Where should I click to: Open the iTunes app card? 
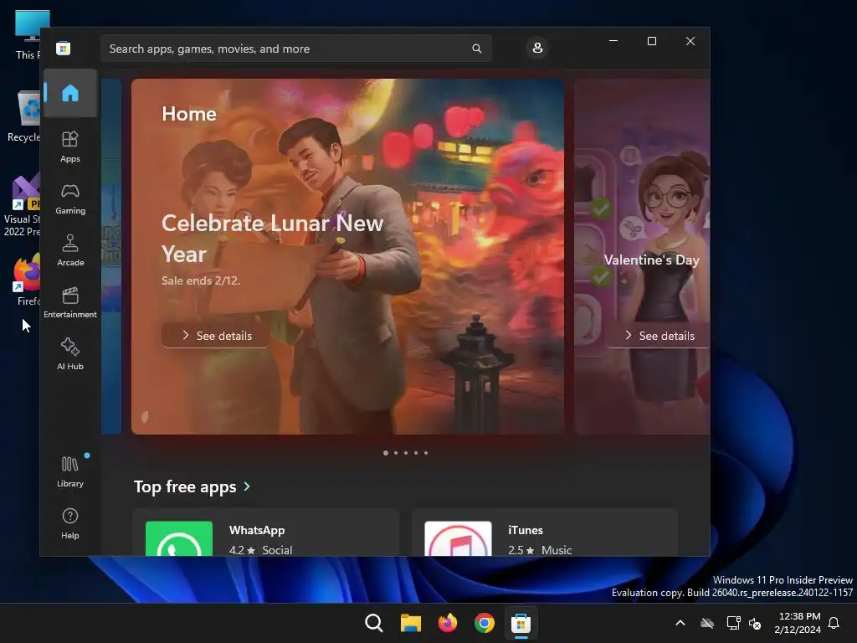545,532
